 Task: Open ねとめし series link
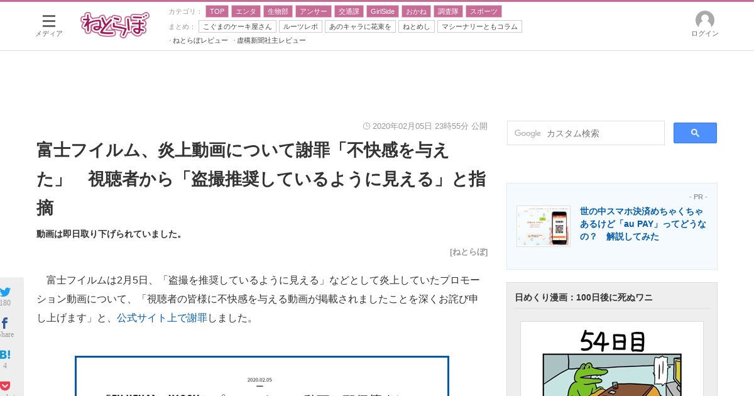[x=417, y=26]
